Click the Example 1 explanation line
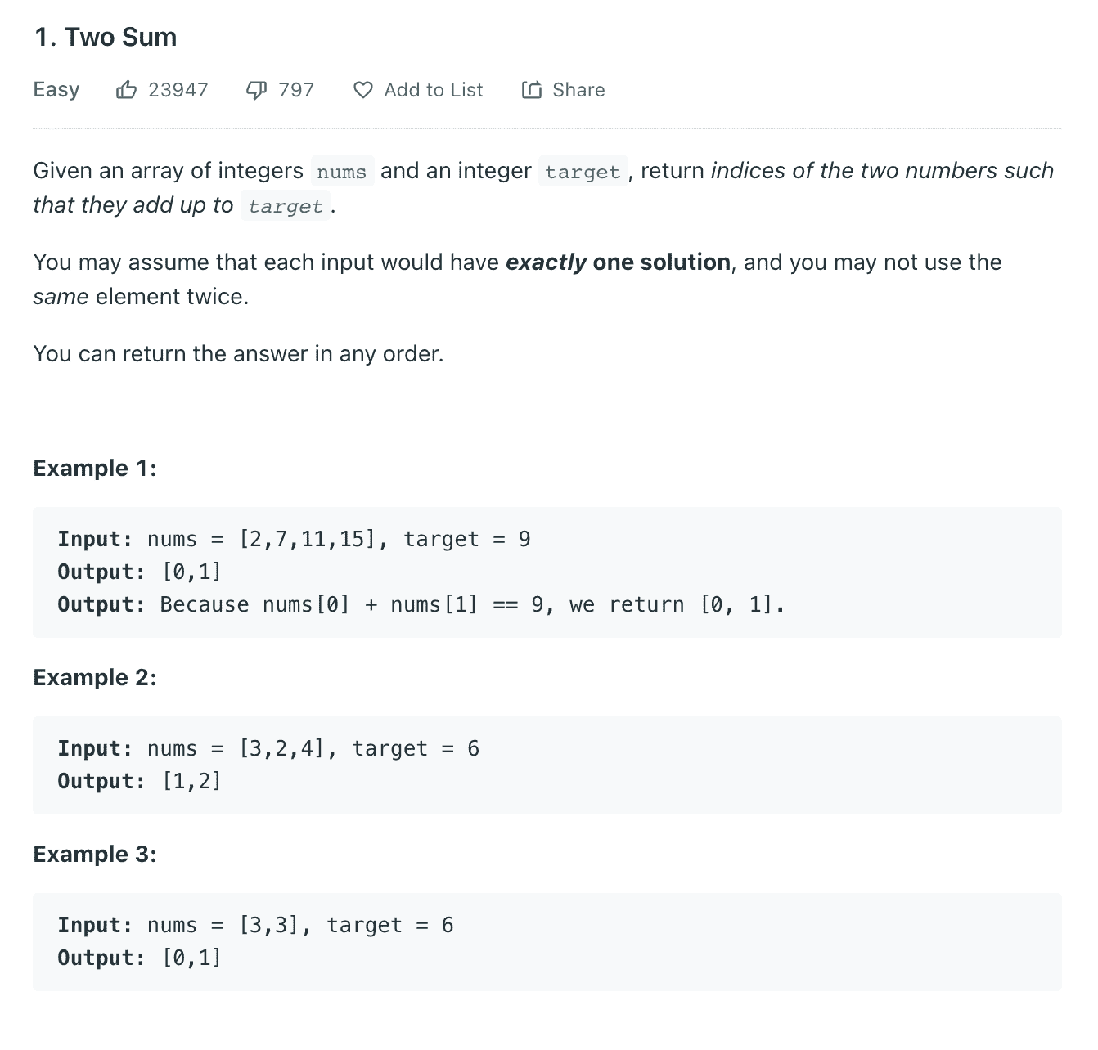 click(421, 604)
